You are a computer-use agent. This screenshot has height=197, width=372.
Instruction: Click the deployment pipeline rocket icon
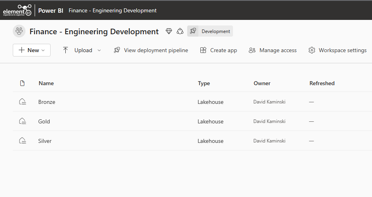pyautogui.click(x=117, y=50)
